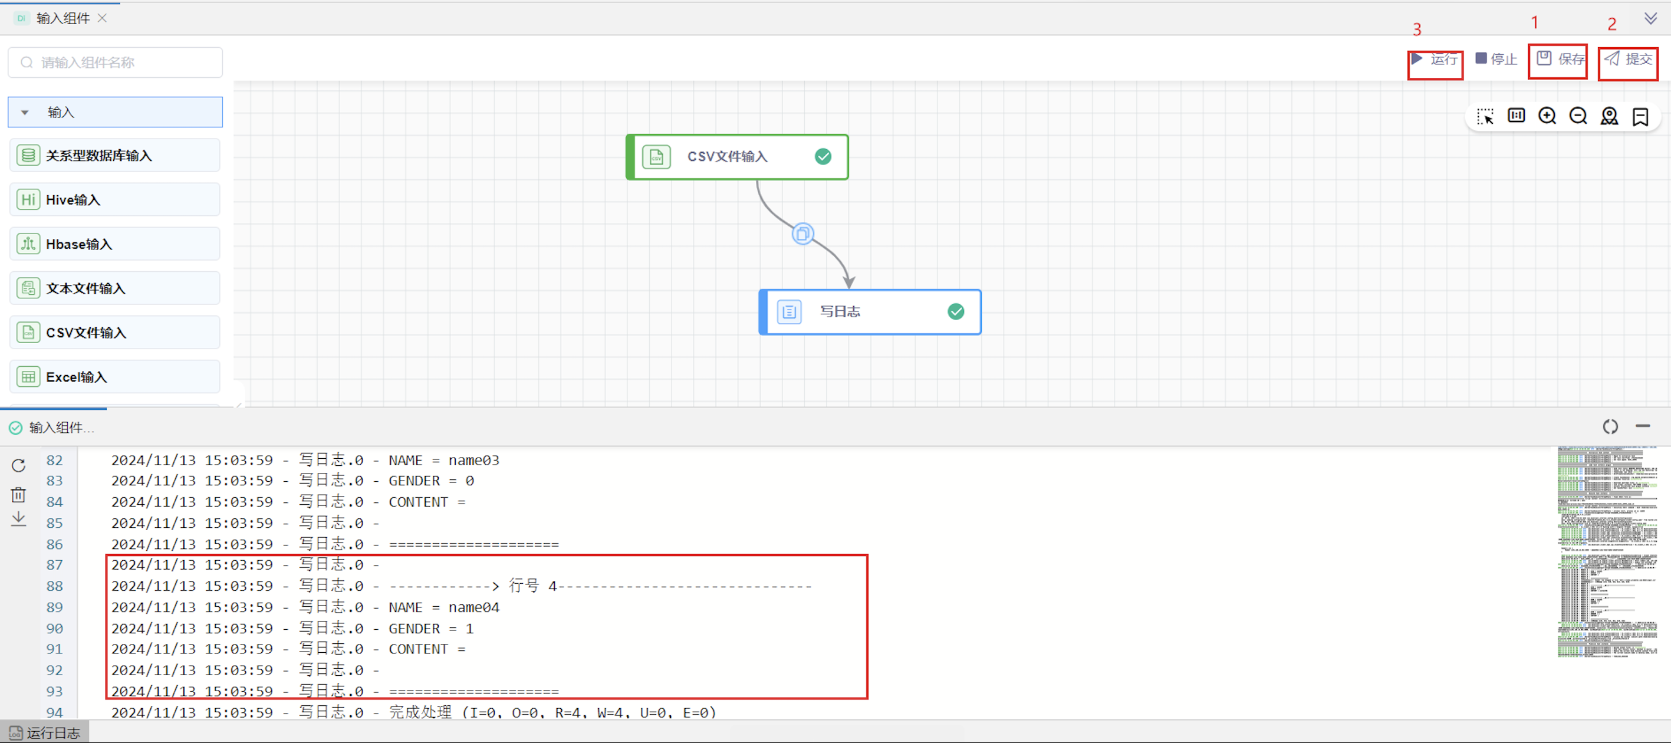Click the bookmark icon in canvas toolbar
Image resolution: width=1671 pixels, height=743 pixels.
coord(1640,116)
